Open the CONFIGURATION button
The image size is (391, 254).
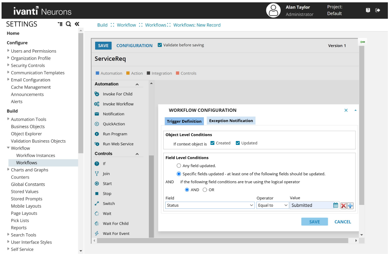[134, 46]
